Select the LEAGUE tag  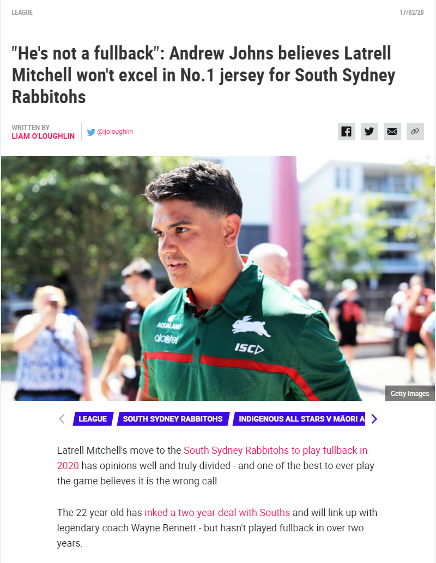(93, 419)
